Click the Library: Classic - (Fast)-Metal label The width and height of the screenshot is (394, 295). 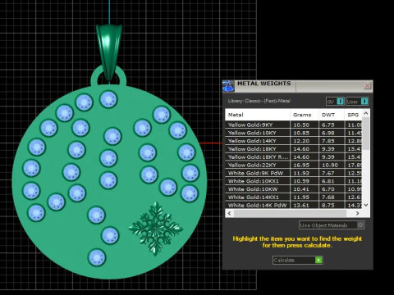259,101
